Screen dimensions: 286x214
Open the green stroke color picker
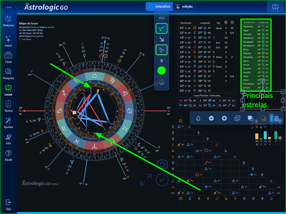coord(161,71)
